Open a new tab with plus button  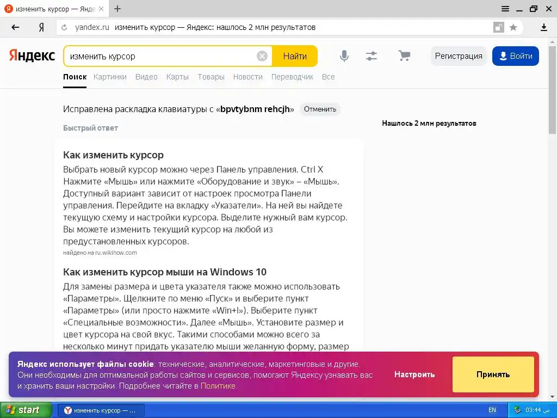[x=117, y=9]
